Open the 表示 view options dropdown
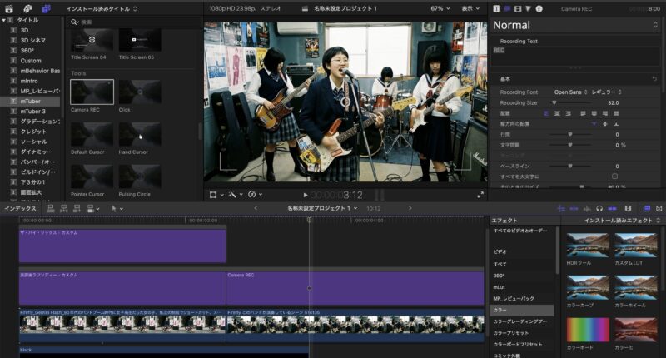This screenshot has width=666, height=358. pos(470,8)
